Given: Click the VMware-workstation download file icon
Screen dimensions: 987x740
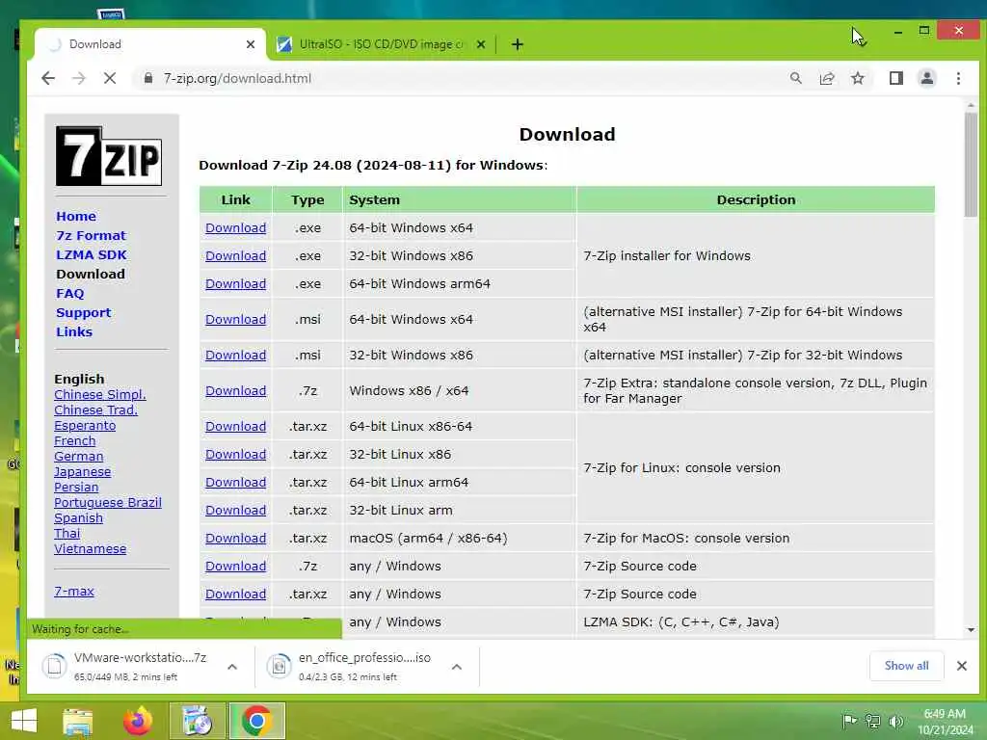Looking at the screenshot, I should 55,666.
